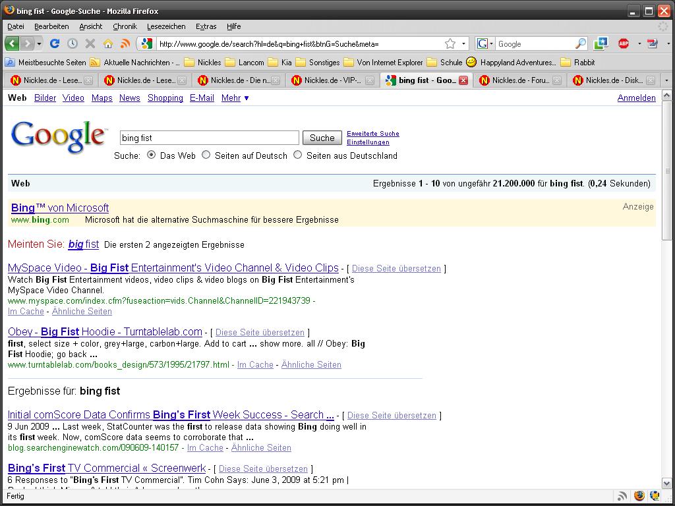Viewport: 675px width, 506px height.
Task: Select the Das Web radio button
Action: (151, 155)
